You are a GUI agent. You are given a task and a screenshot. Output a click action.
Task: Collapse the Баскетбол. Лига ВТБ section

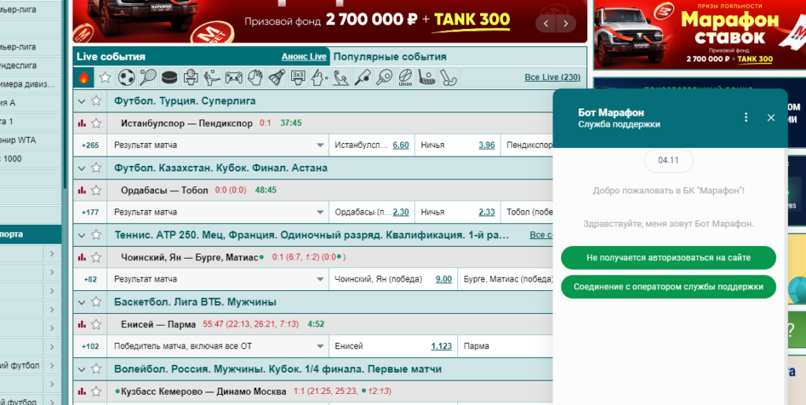pos(81,302)
